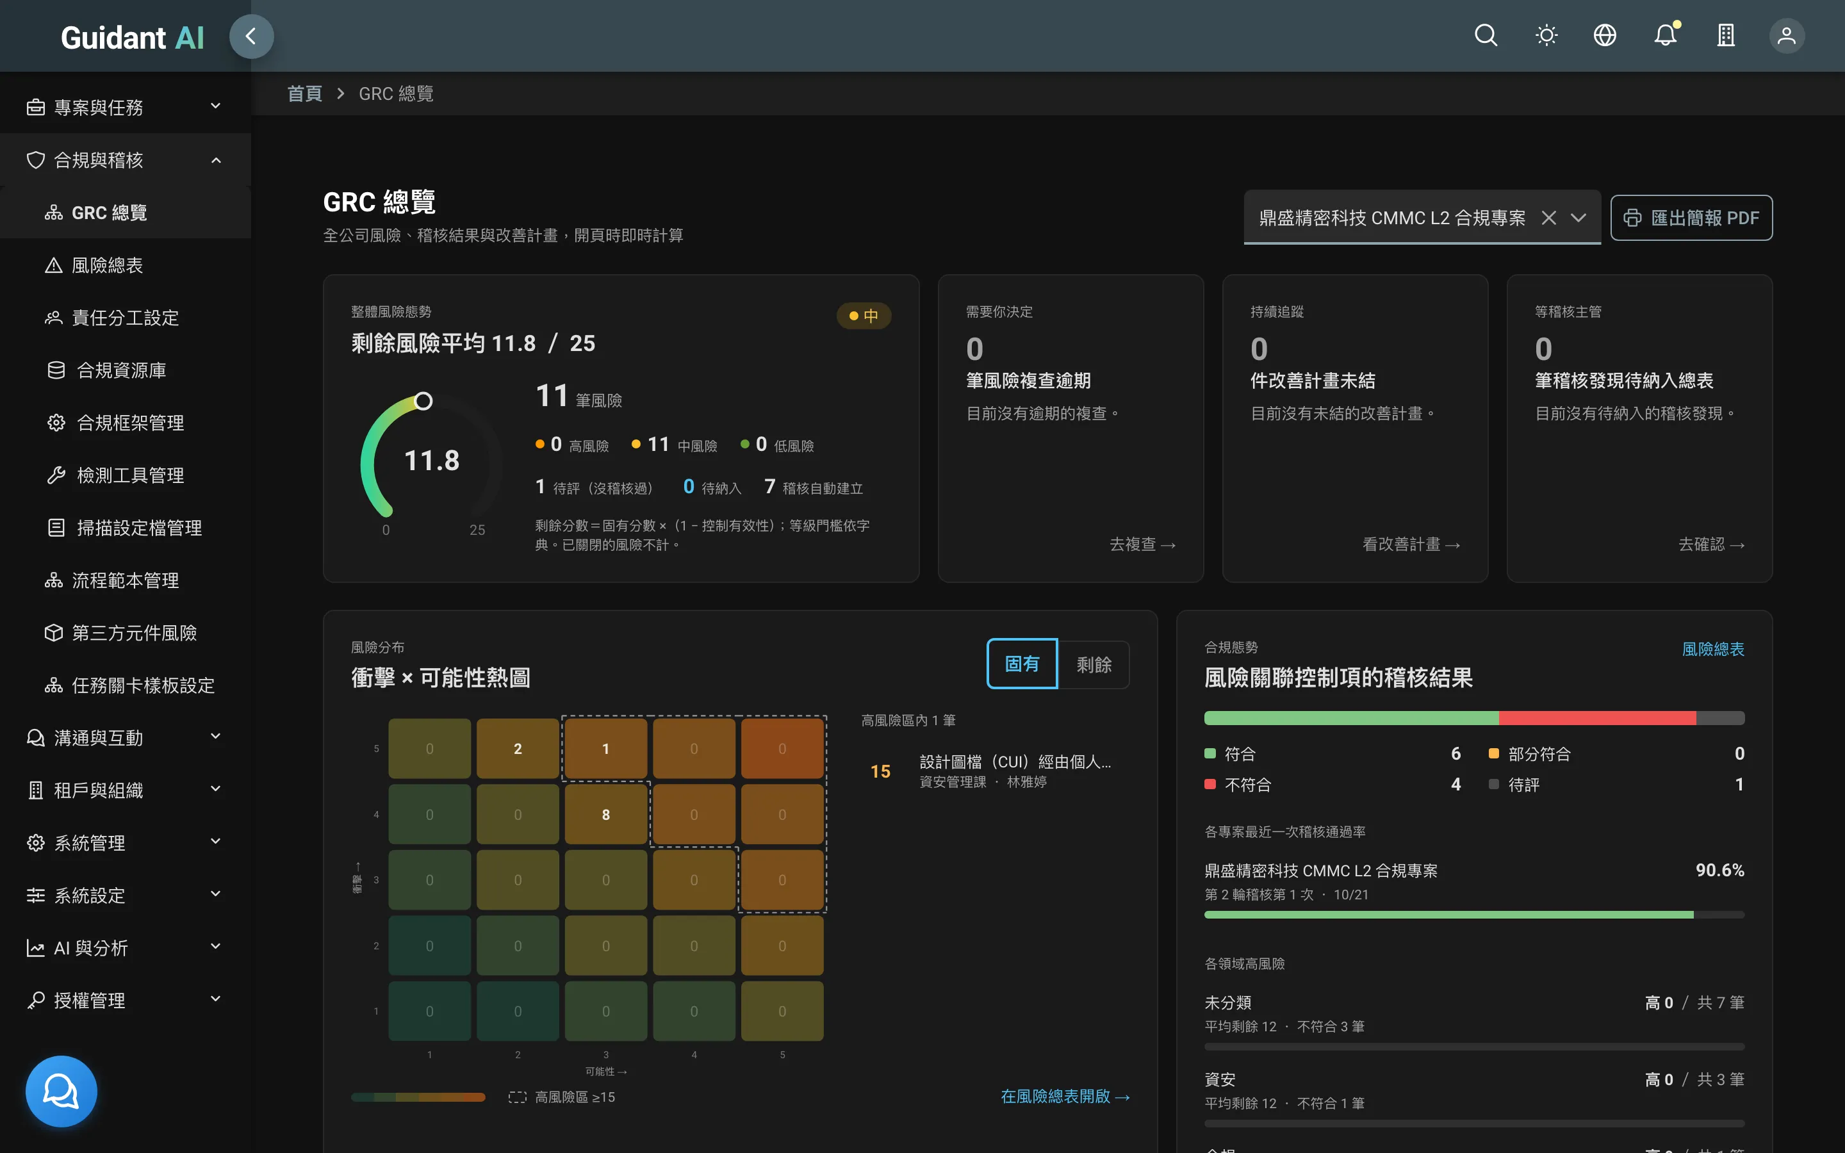Click the GRC 總覽 hierarchy icon
This screenshot has width=1845, height=1153.
click(53, 212)
